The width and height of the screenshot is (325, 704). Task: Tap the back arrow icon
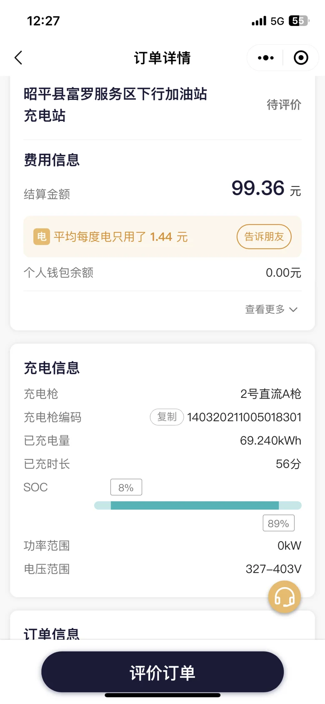point(19,58)
